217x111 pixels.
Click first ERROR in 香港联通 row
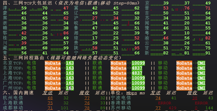[164, 103]
